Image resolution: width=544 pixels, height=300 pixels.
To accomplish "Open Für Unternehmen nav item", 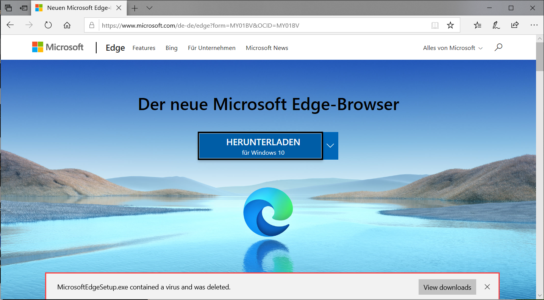I will pos(212,48).
